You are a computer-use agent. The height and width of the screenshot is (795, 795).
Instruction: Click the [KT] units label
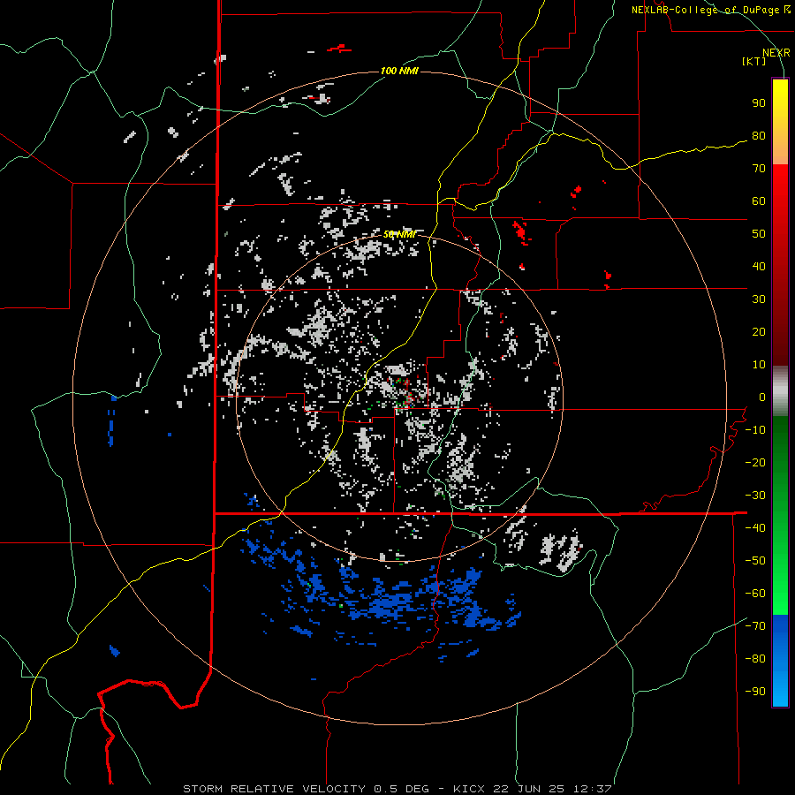(753, 61)
